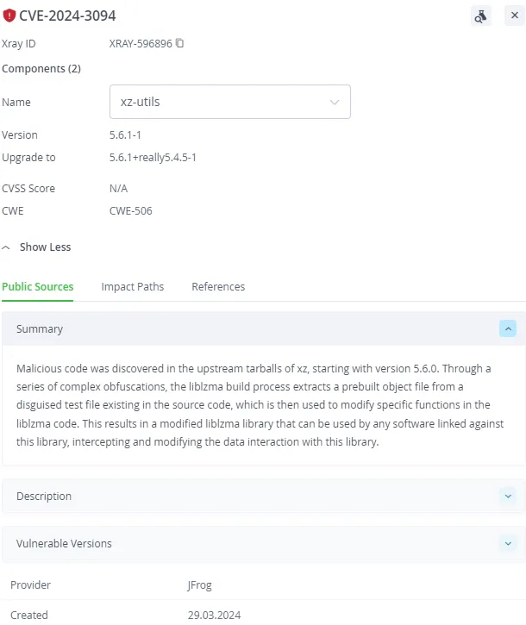526x625 pixels.
Task: Select the XRAY-596896 ID value
Action: [141, 43]
